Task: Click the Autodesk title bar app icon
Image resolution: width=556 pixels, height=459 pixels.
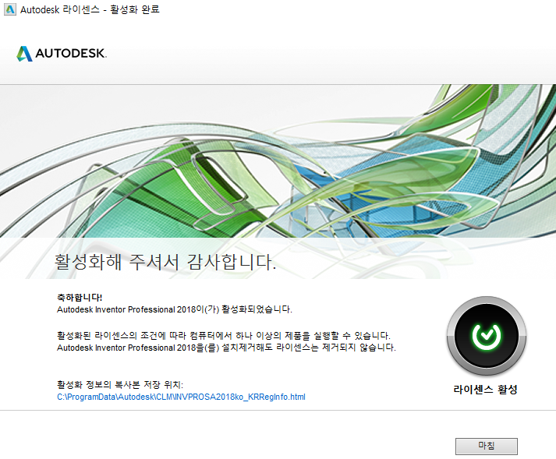Action: [x=10, y=9]
